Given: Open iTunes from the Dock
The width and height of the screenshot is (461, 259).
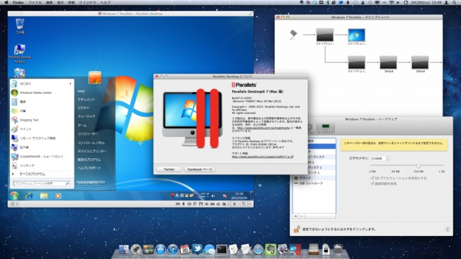Looking at the screenshot, I should [x=172, y=249].
